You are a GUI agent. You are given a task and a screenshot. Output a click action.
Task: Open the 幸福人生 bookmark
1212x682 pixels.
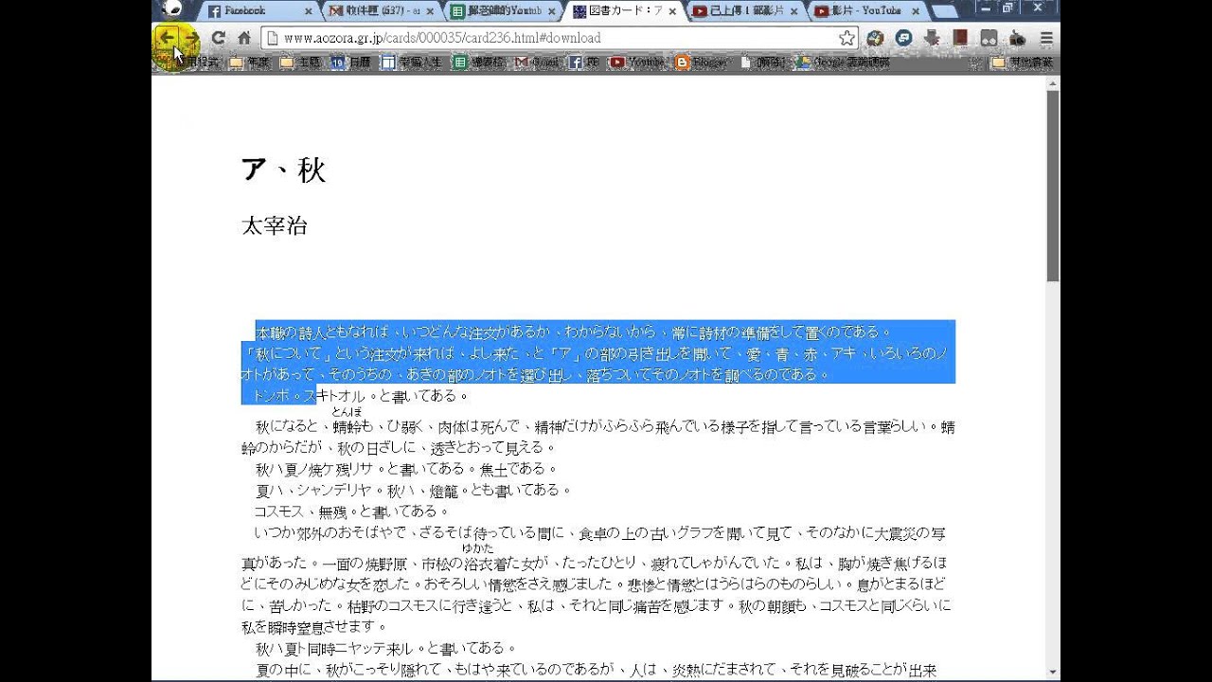click(x=413, y=63)
